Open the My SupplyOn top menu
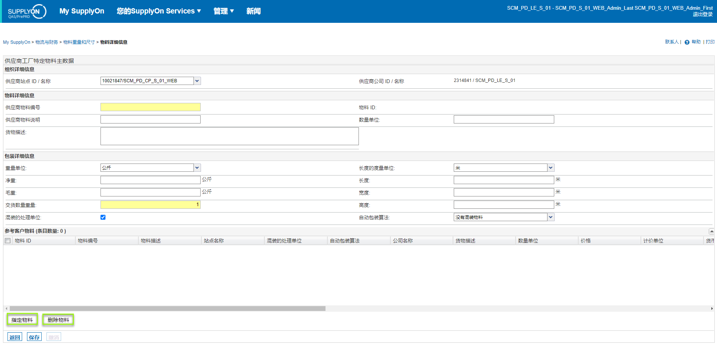 (82, 11)
